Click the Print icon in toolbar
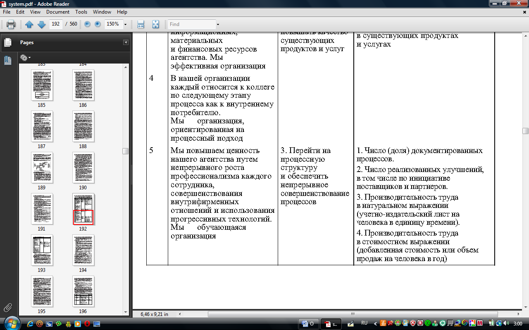The width and height of the screenshot is (529, 330). [x=11, y=24]
